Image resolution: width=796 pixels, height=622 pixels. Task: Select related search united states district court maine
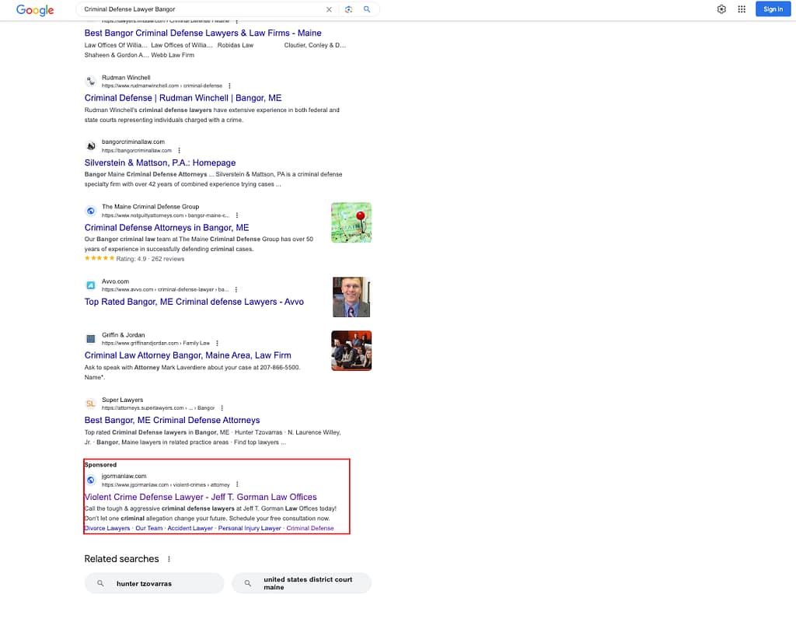(x=302, y=583)
